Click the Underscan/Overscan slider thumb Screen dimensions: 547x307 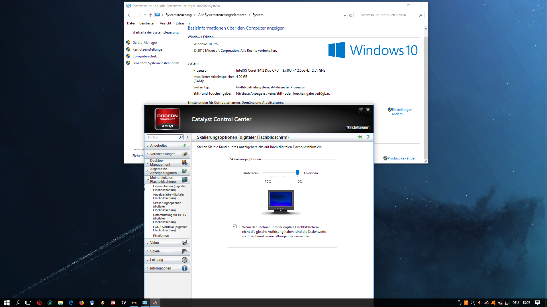pyautogui.click(x=297, y=173)
